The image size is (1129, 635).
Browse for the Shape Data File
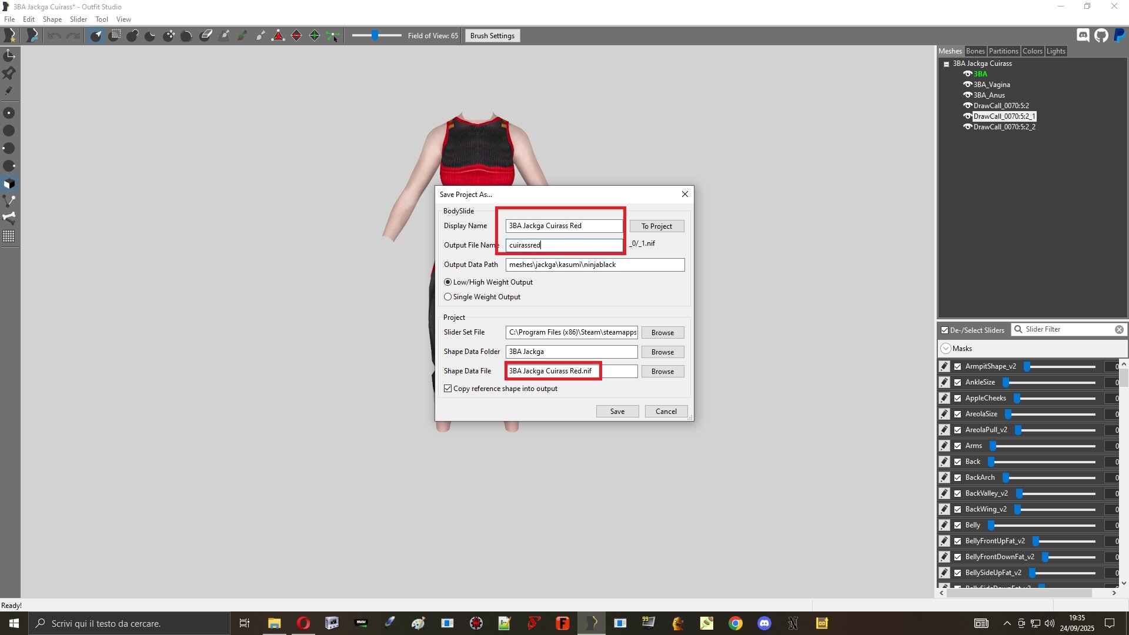[663, 372]
